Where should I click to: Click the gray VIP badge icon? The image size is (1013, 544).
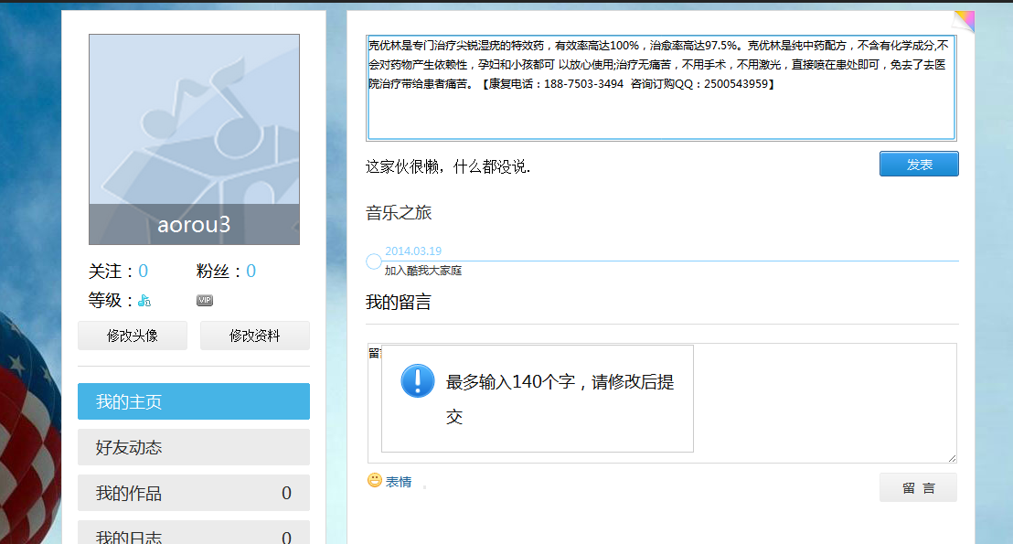click(x=205, y=300)
